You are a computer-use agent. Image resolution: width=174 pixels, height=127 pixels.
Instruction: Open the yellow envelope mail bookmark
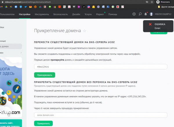[x=30, y=7]
